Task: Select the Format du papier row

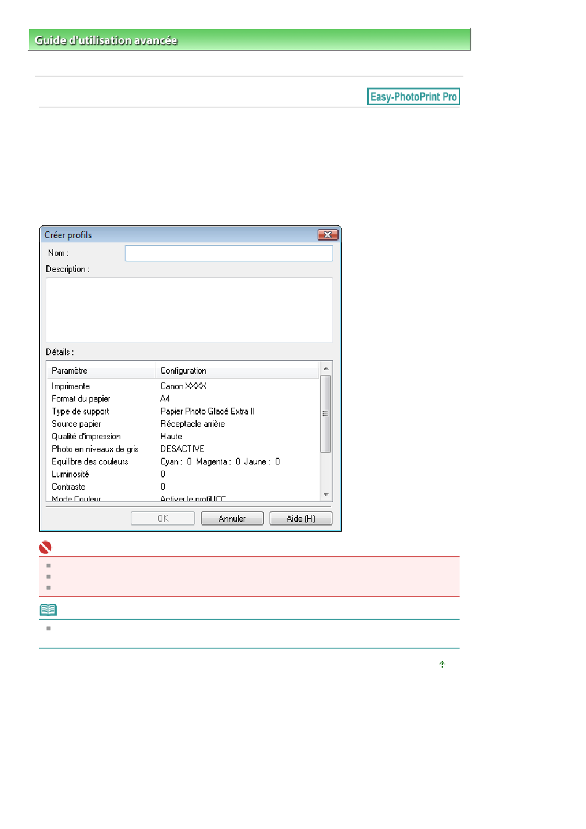Action: [184, 398]
